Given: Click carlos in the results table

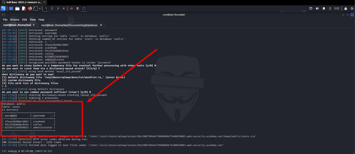Looking at the screenshot, I should click(37, 124).
